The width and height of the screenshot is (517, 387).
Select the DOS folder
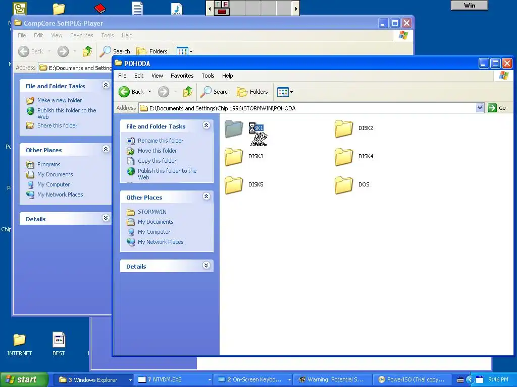pos(352,185)
